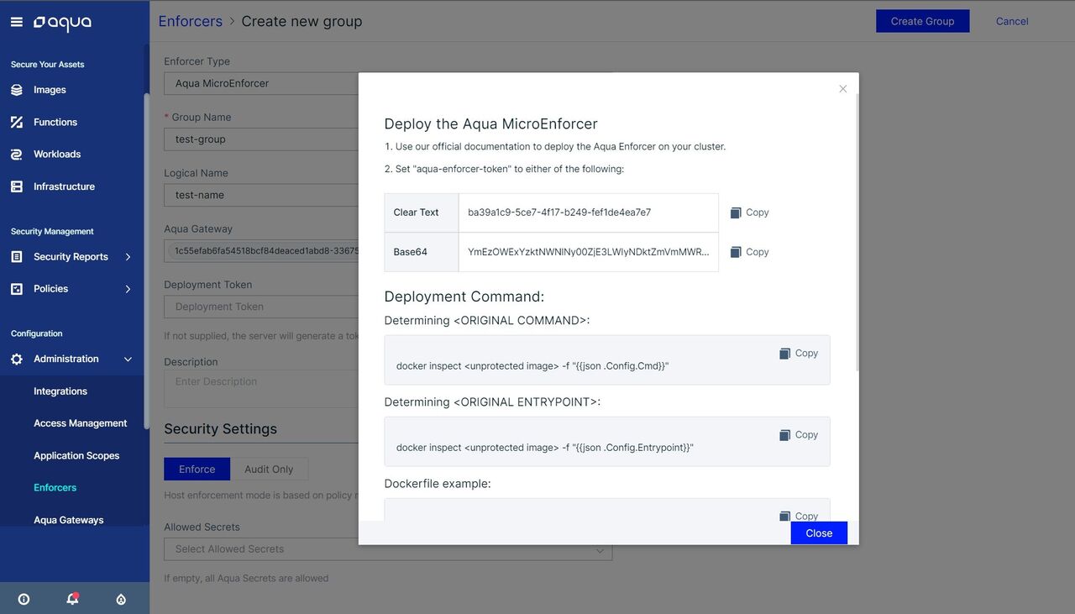Expand the Security Reports submenu chevron
Viewport: 1075px width, 614px height.
coord(128,257)
